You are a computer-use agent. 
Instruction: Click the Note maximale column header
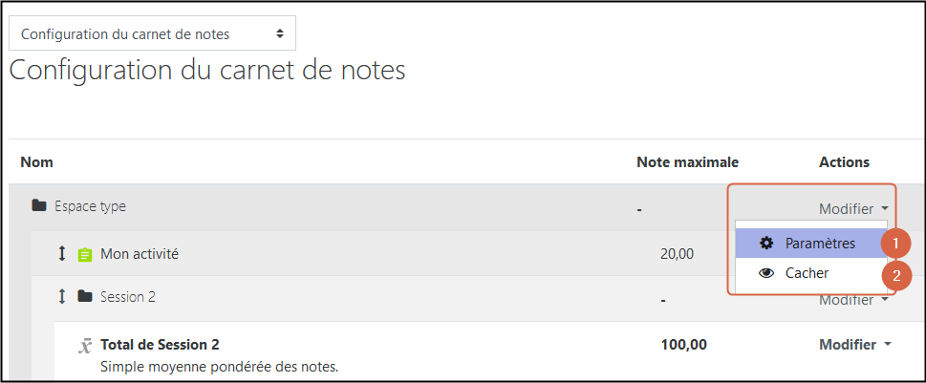coord(687,162)
